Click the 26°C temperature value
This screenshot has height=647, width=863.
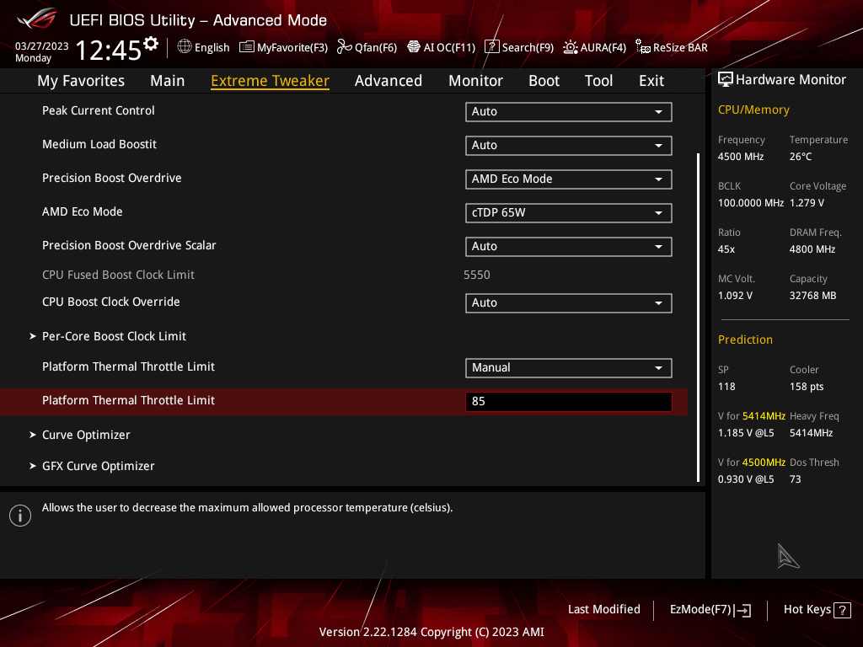tap(801, 157)
